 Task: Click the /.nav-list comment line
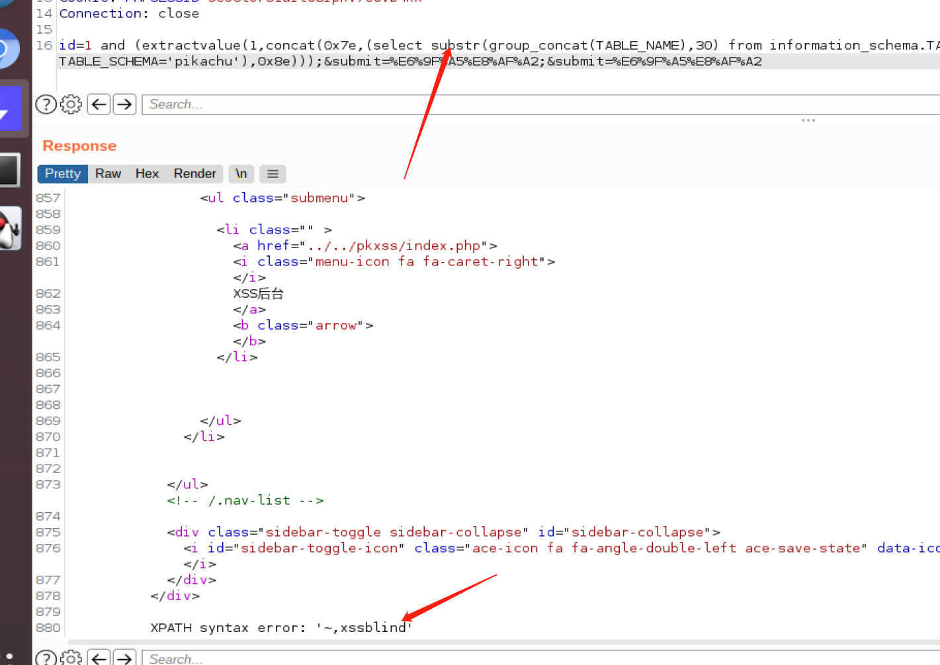point(245,500)
